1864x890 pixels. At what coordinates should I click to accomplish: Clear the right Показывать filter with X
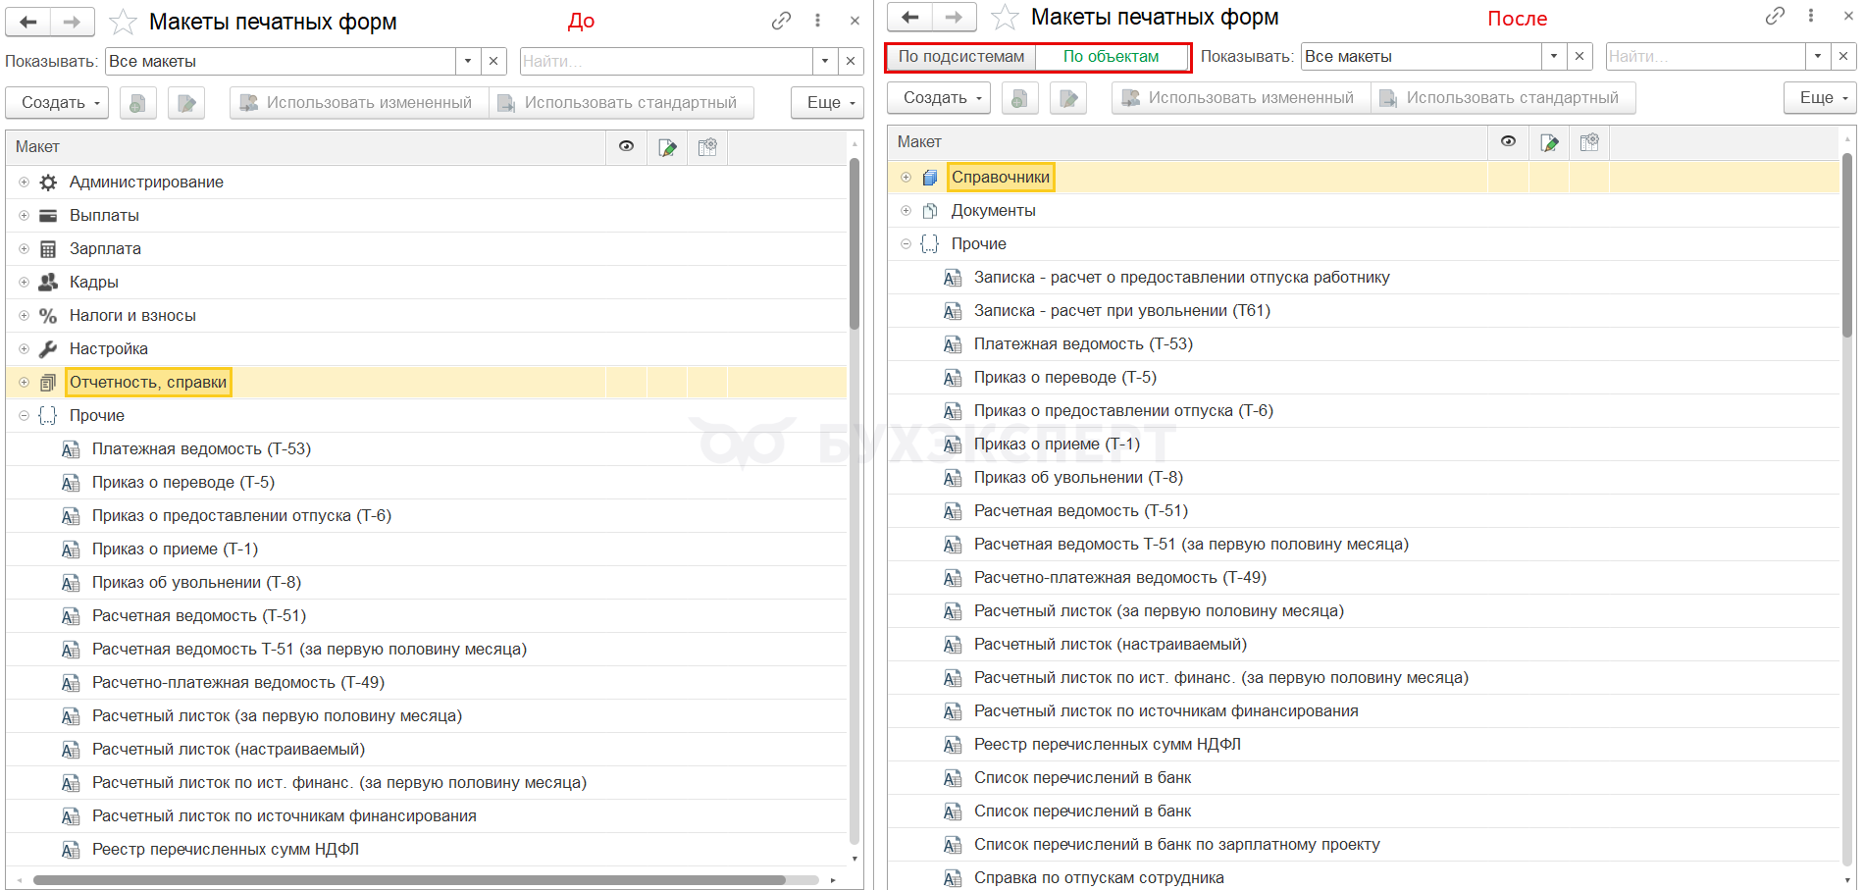pos(1579,56)
